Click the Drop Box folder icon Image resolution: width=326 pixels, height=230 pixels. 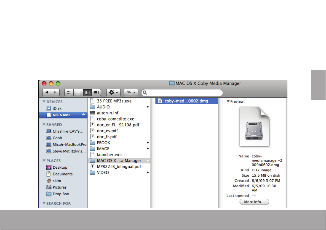point(49,194)
